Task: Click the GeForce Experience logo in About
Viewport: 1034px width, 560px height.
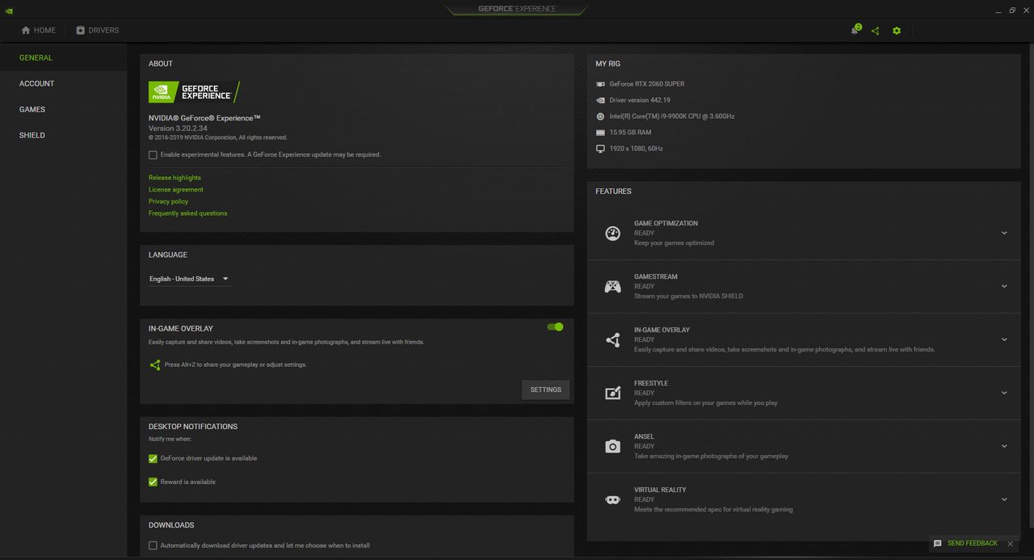Action: coord(194,91)
